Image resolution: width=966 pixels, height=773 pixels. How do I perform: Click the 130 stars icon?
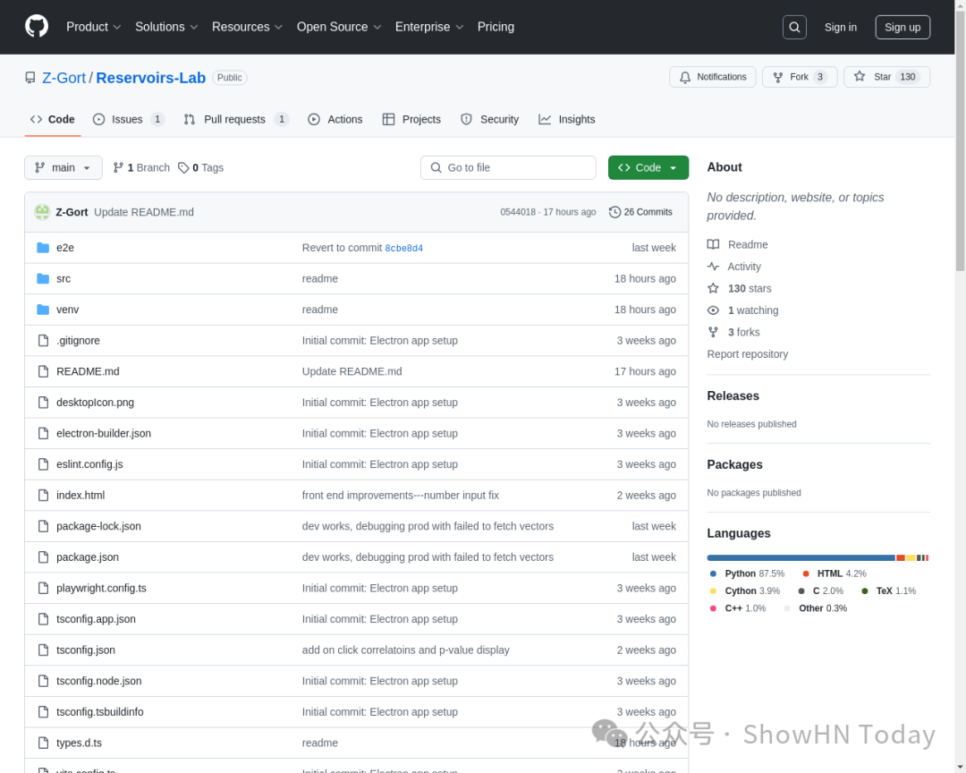(713, 288)
